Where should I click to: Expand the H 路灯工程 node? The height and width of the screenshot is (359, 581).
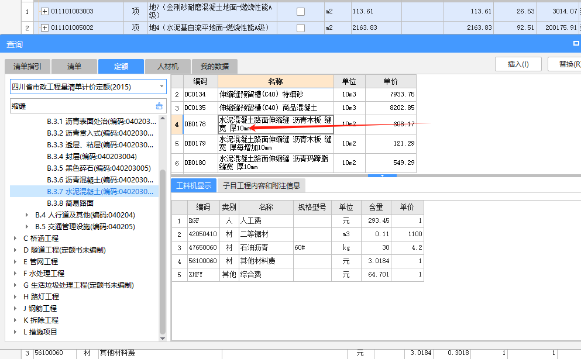point(15,297)
